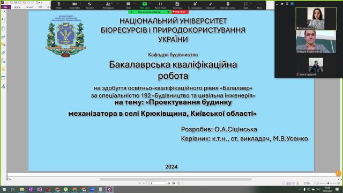This screenshot has height=193, width=343.
Task: Open the File menu
Action: click(x=5, y=7)
